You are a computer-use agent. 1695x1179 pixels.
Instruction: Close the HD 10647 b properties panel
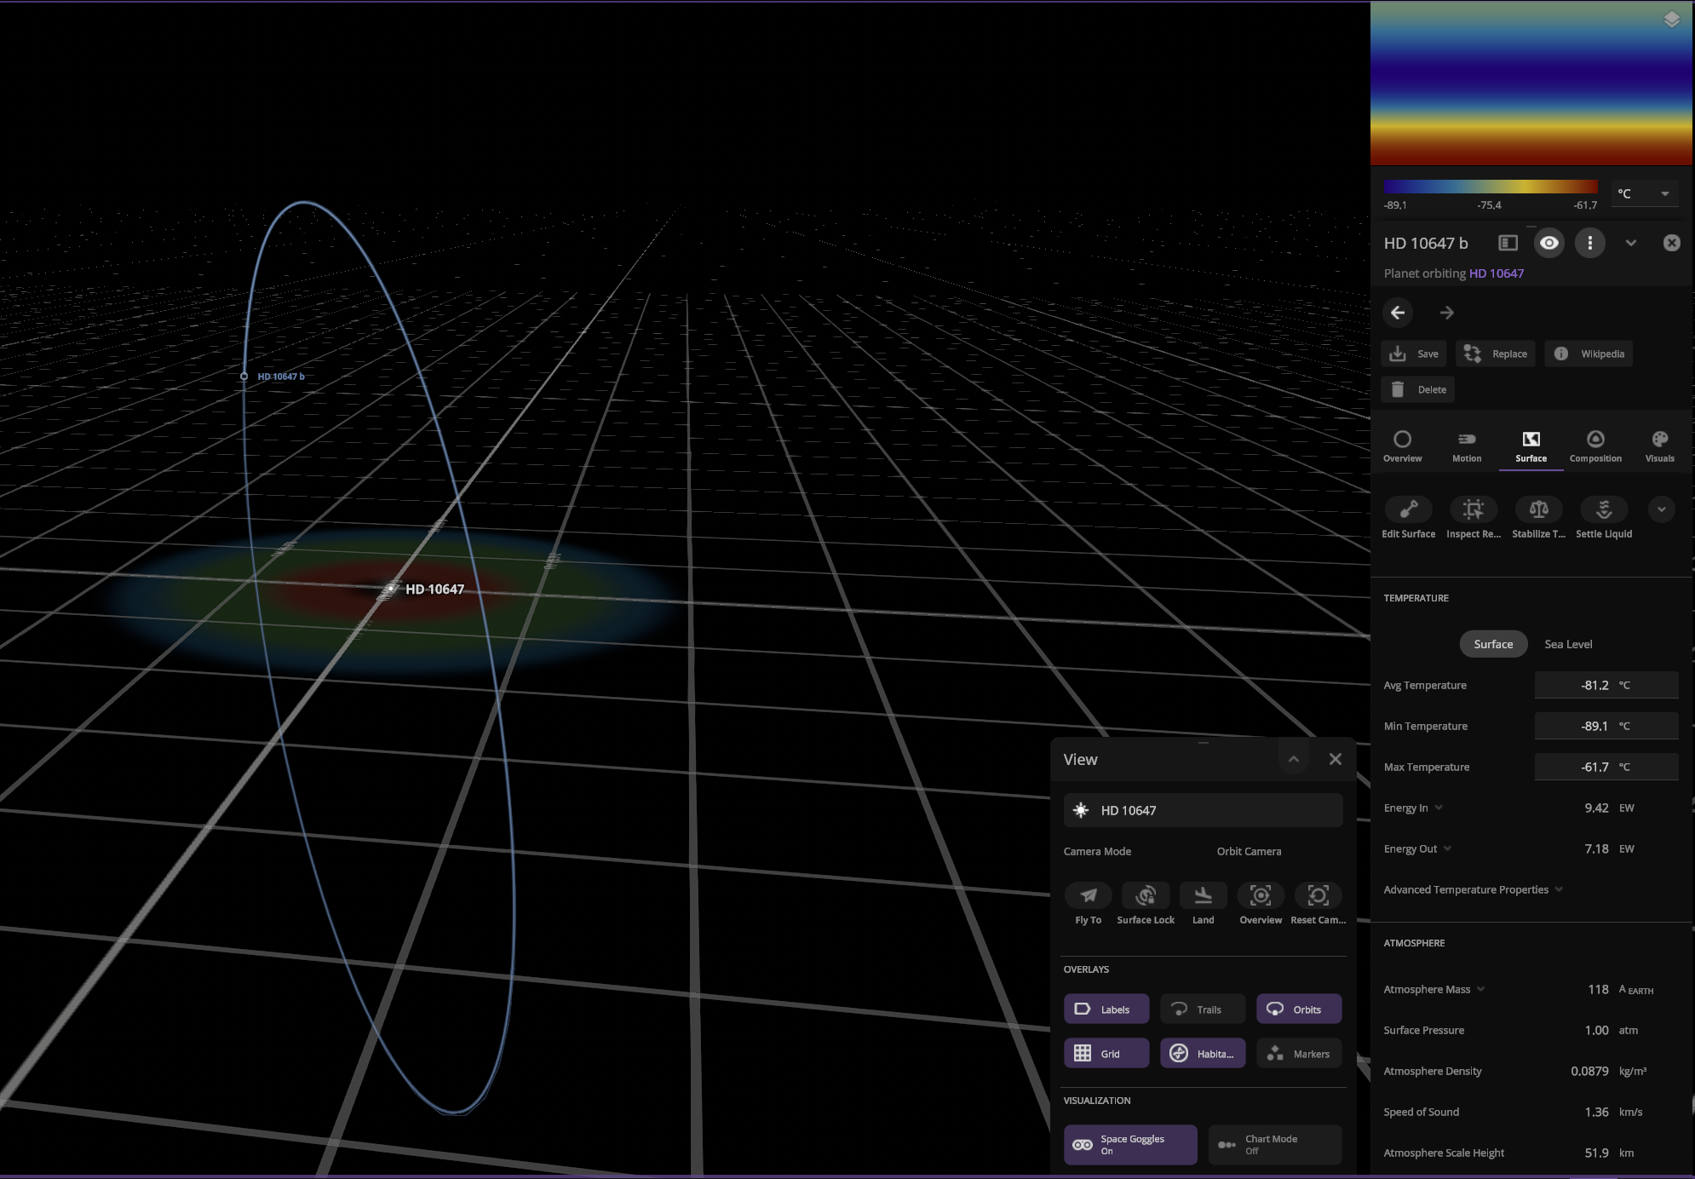coord(1671,244)
